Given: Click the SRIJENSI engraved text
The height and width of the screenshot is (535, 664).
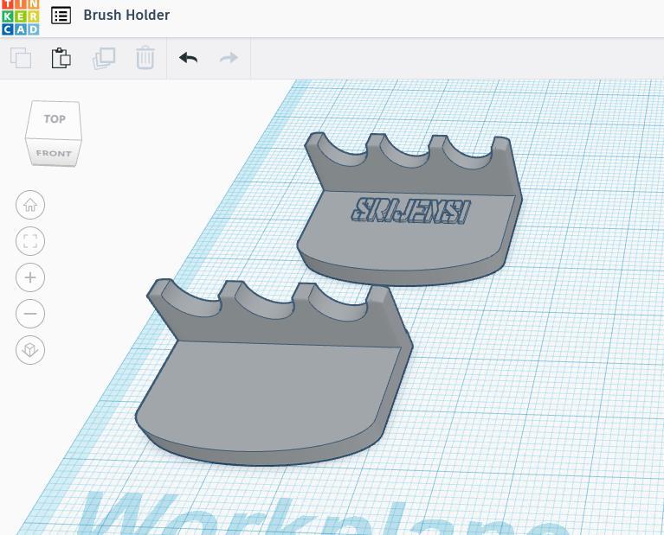Looking at the screenshot, I should click(x=410, y=210).
